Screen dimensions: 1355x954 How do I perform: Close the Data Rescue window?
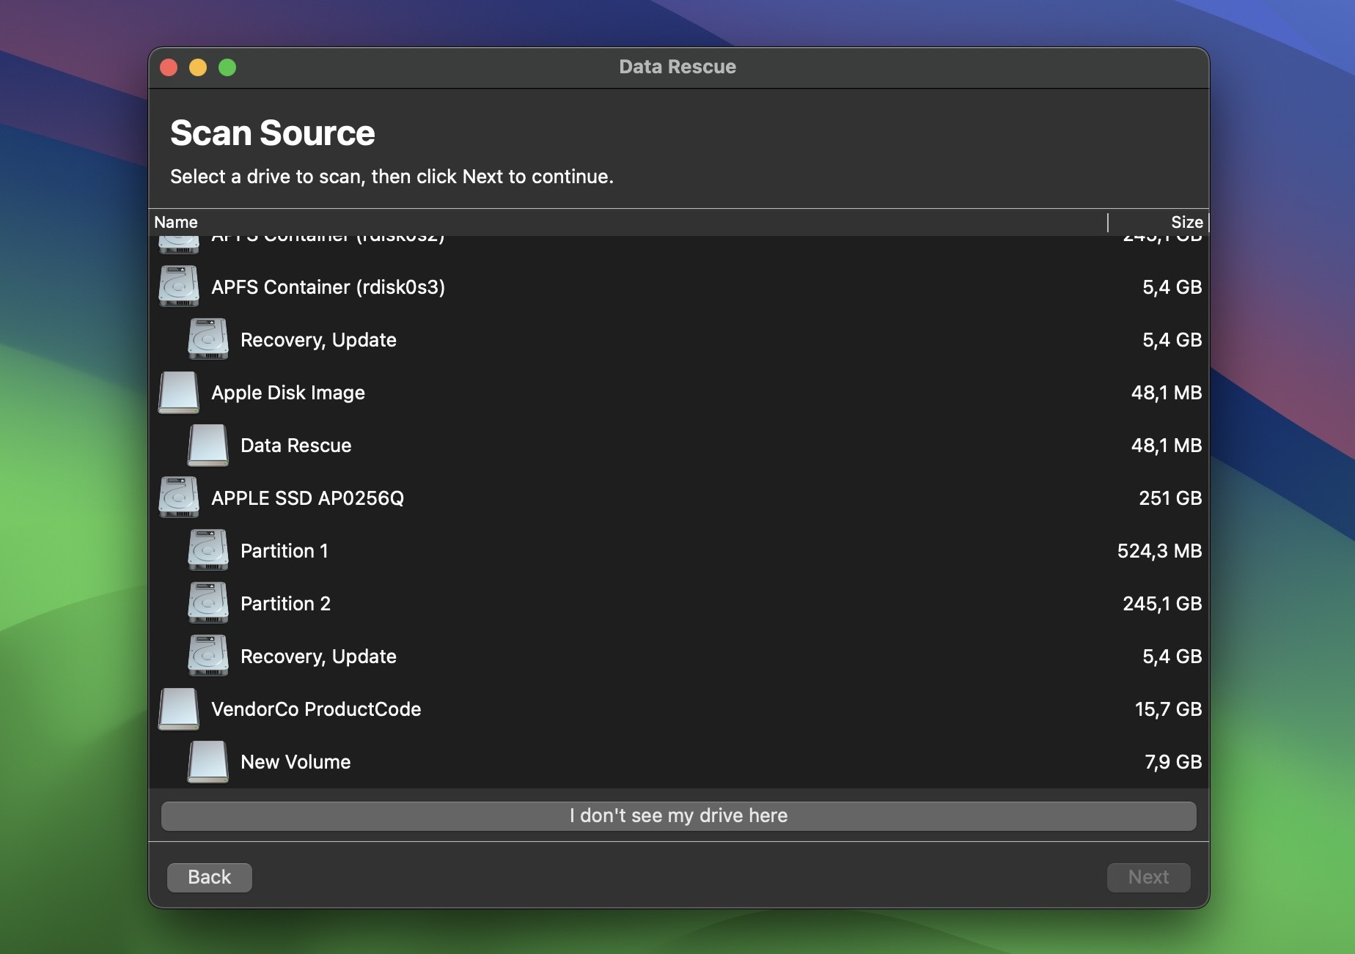[x=169, y=67]
